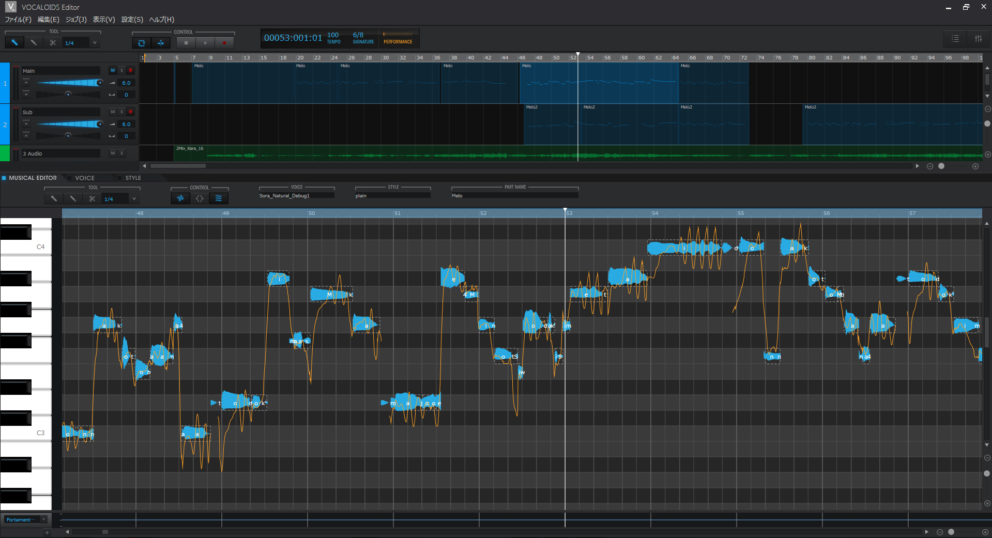Start playback with the play button
992x538 pixels.
[205, 43]
